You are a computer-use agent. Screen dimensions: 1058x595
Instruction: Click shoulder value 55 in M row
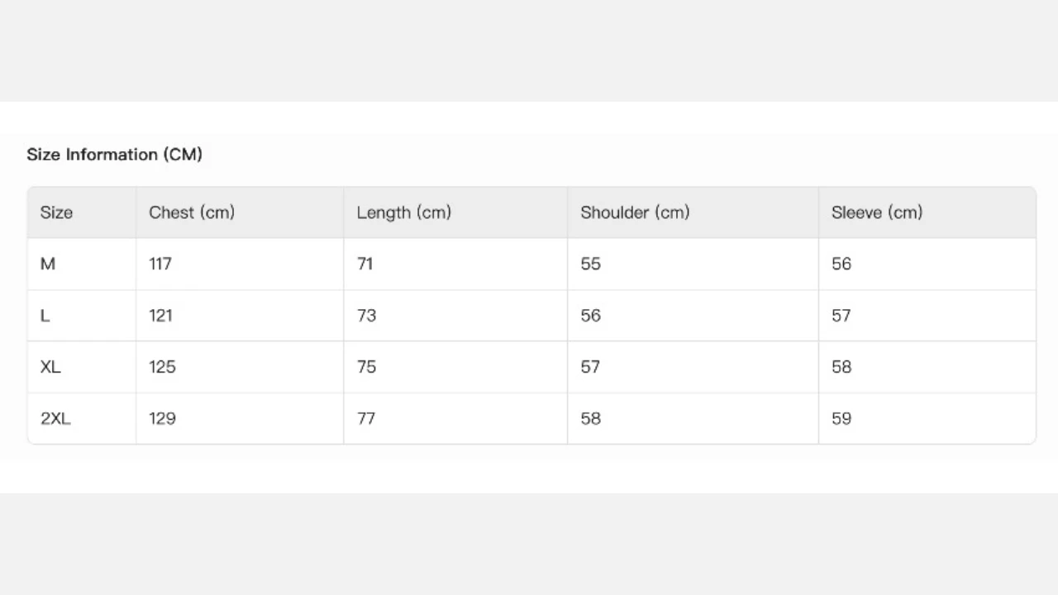coord(590,264)
